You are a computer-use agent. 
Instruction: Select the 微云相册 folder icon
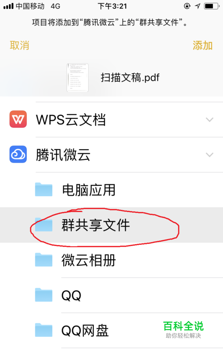(44, 260)
